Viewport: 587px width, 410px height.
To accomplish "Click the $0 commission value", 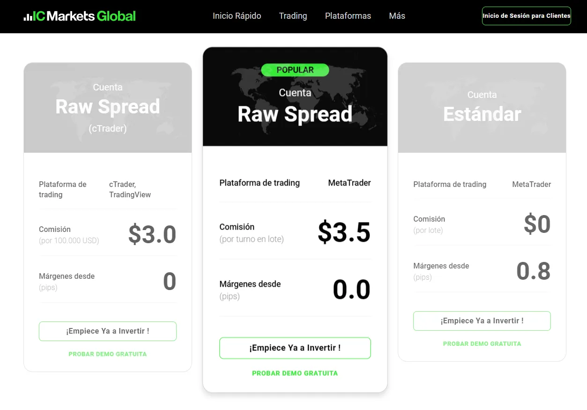I will point(537,224).
